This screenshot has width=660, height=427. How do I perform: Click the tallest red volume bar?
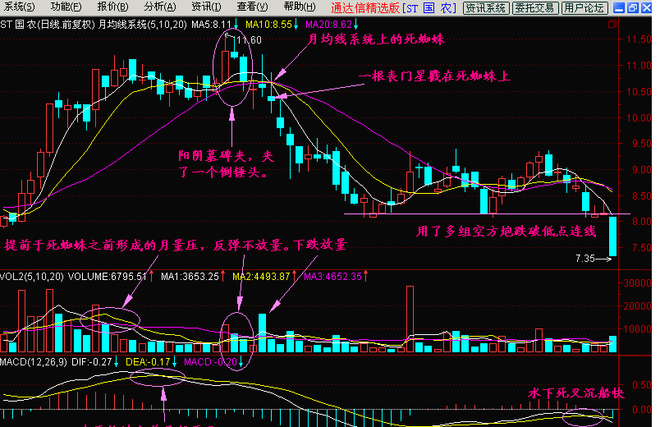pyautogui.click(x=410, y=319)
